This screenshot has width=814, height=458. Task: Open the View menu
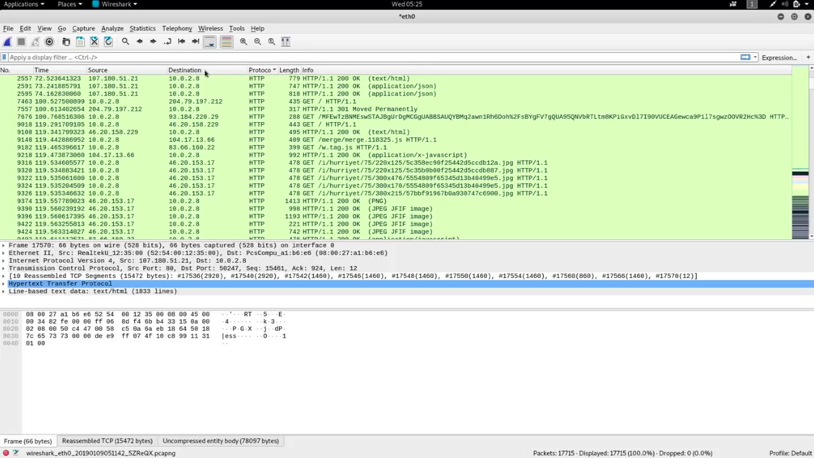click(x=44, y=29)
